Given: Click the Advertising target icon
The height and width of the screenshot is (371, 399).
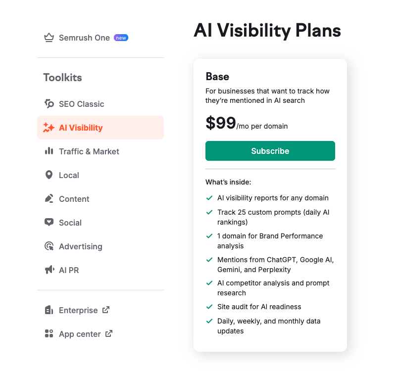Looking at the screenshot, I should (x=49, y=246).
